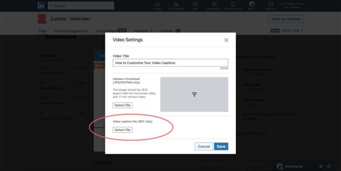Click the 'Video Settings' dialog title

[x=128, y=40]
